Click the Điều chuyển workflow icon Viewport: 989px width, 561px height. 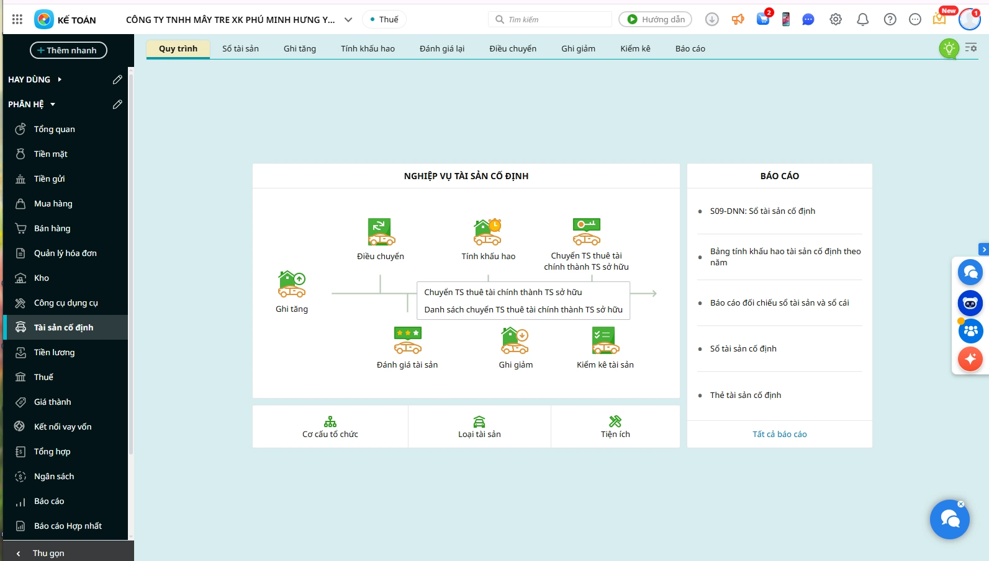coord(381,232)
